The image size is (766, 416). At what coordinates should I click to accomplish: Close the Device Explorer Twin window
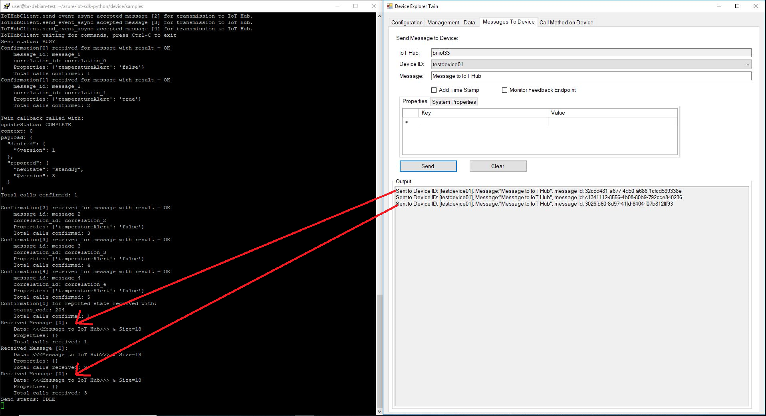pos(756,6)
